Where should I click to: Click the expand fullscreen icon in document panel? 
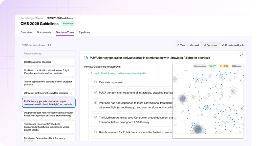coord(242,55)
